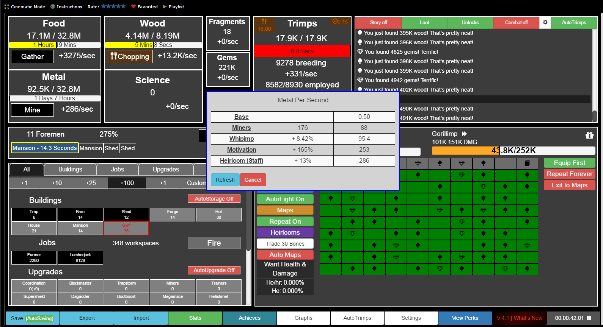The width and height of the screenshot is (603, 327).
Task: Toggle the Story off message filter
Action: click(x=378, y=22)
